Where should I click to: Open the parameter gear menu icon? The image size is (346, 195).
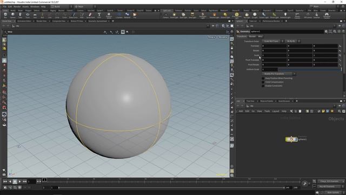[326, 31]
